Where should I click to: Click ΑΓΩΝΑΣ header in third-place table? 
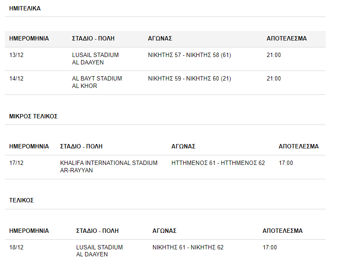pyautogui.click(x=184, y=146)
